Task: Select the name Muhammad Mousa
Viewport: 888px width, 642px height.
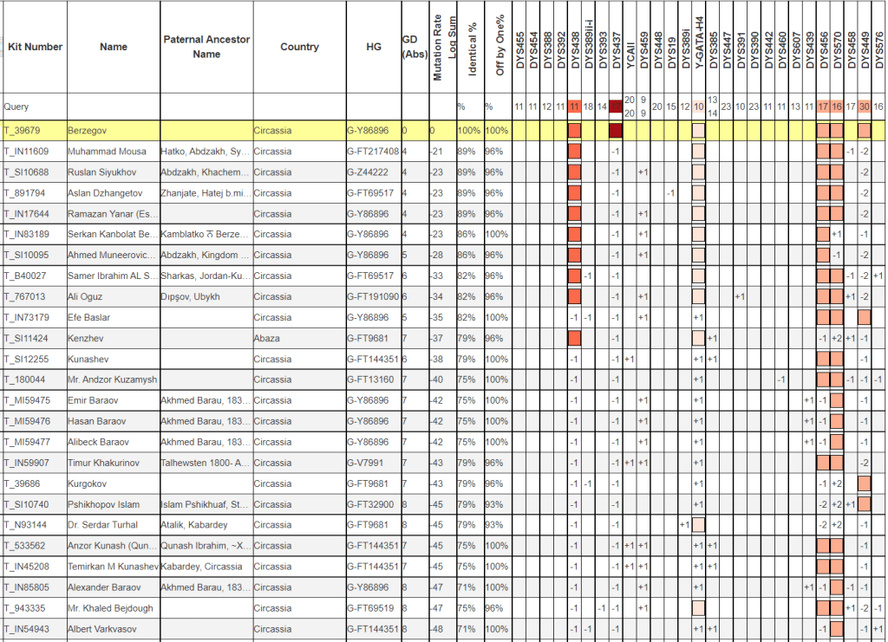Action: pyautogui.click(x=108, y=152)
